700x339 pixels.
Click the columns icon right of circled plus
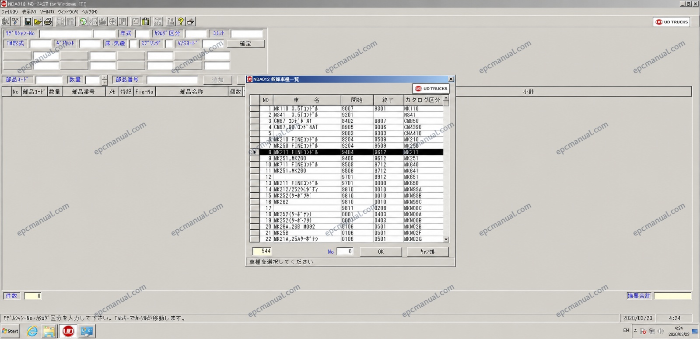(x=122, y=21)
